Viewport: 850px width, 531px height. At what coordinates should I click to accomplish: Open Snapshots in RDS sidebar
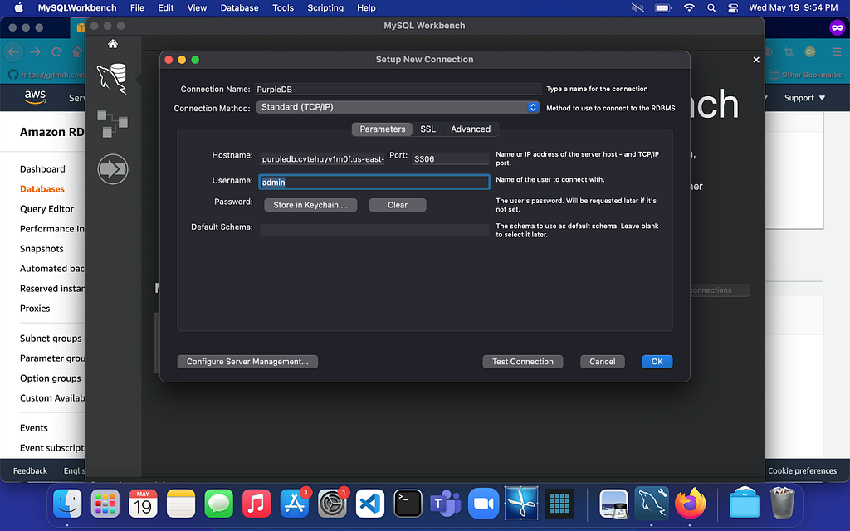[42, 249]
